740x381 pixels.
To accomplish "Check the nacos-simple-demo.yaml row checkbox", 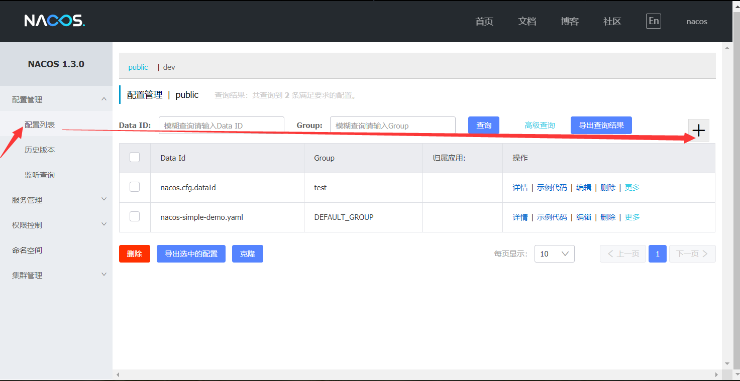I will click(134, 216).
